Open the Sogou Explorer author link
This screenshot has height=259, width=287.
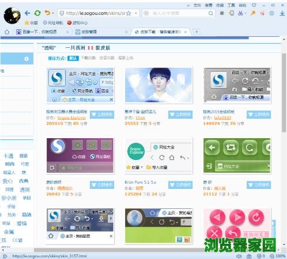tap(71, 117)
